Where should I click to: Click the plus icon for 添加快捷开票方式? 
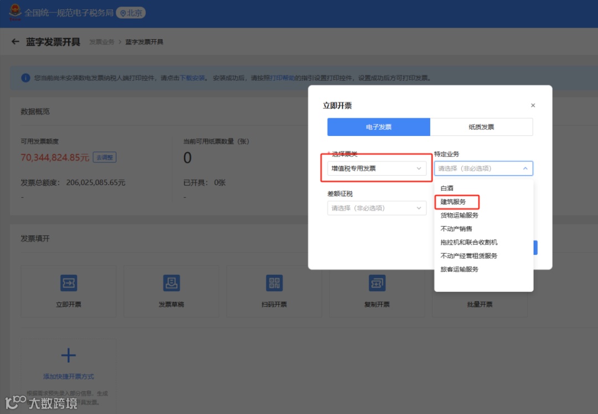(x=69, y=355)
